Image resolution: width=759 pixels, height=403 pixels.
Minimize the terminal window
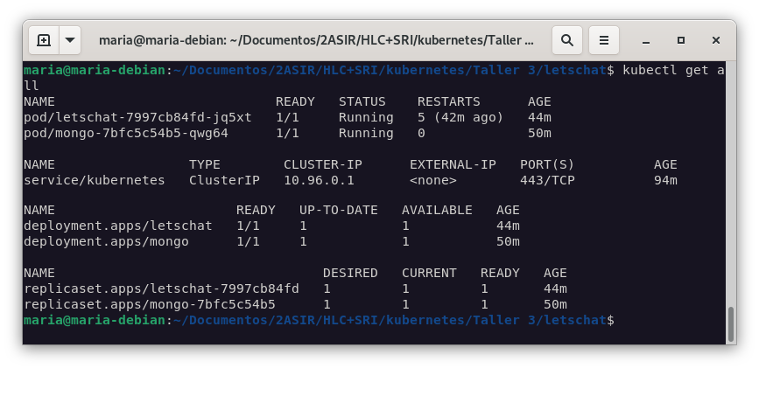click(x=645, y=40)
